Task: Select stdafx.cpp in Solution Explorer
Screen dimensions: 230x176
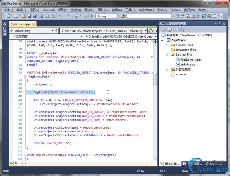Action: click(188, 65)
